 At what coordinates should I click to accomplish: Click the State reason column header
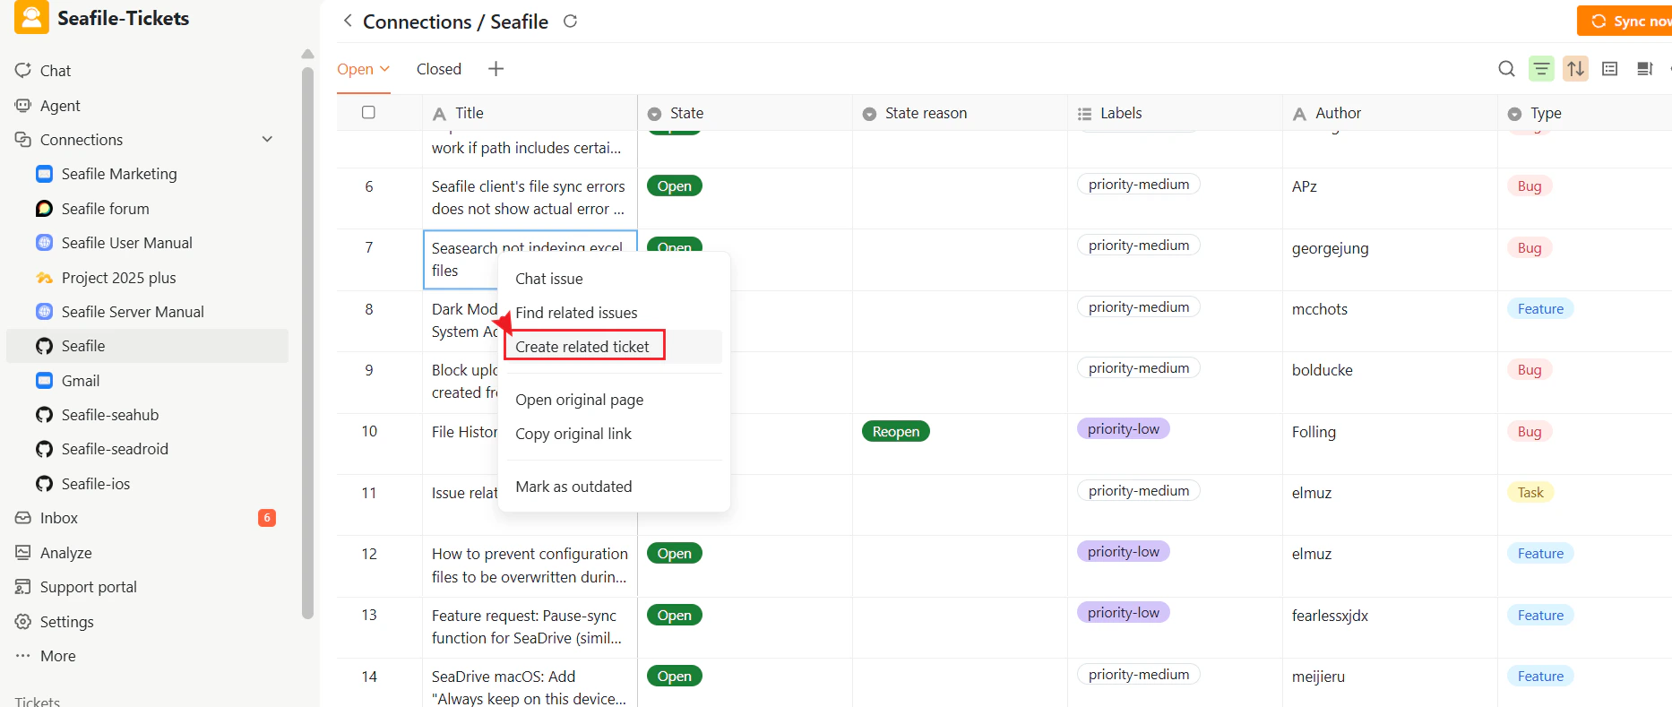coord(960,113)
